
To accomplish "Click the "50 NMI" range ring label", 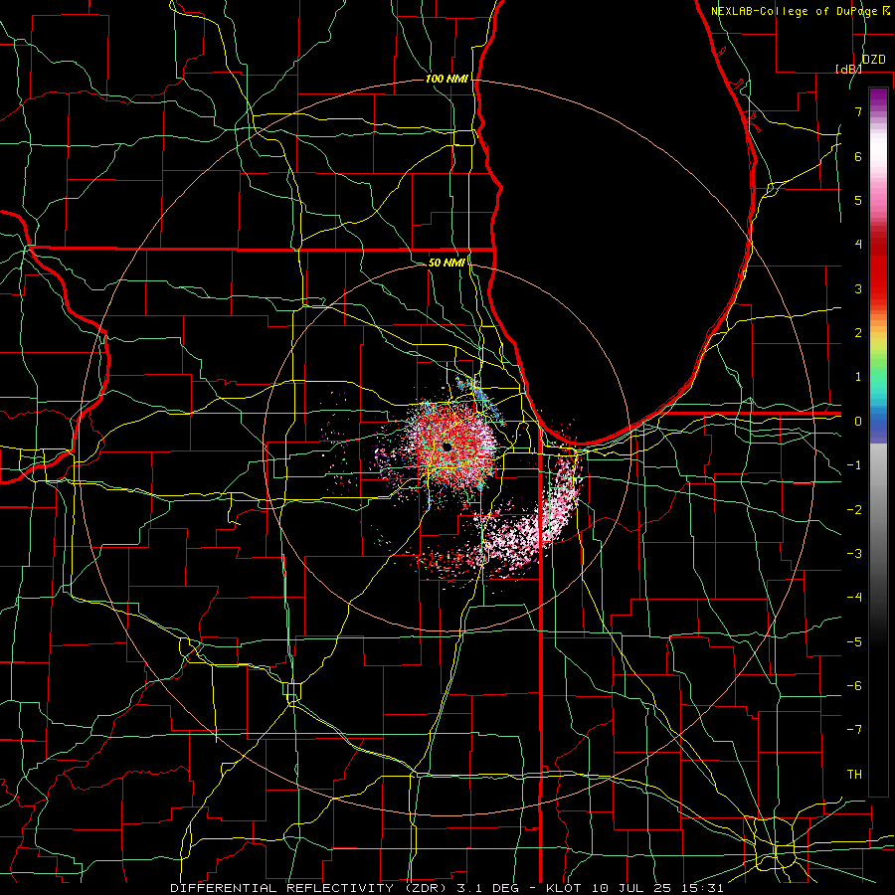I will tap(447, 263).
